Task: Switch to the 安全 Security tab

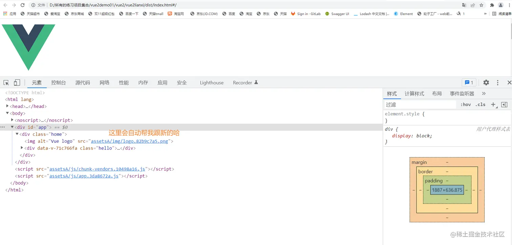Action: [182, 83]
